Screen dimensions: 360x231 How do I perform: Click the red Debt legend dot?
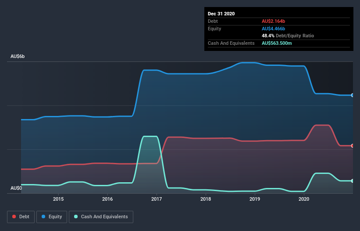[14, 217]
